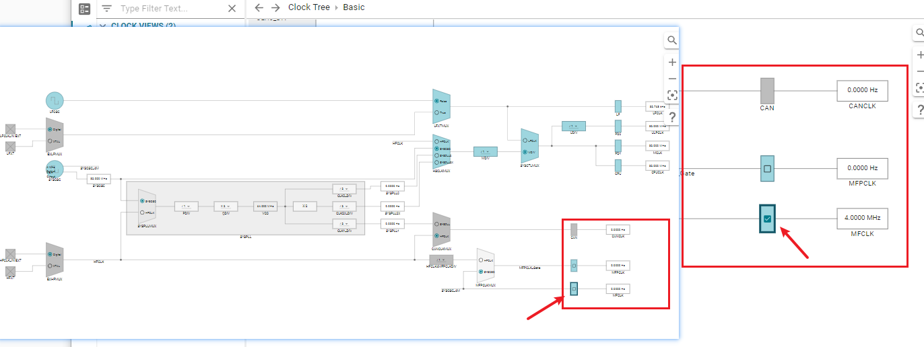Click the SYSOSC 32.000 MHz value box
The width and height of the screenshot is (924, 347).
pyautogui.click(x=99, y=179)
